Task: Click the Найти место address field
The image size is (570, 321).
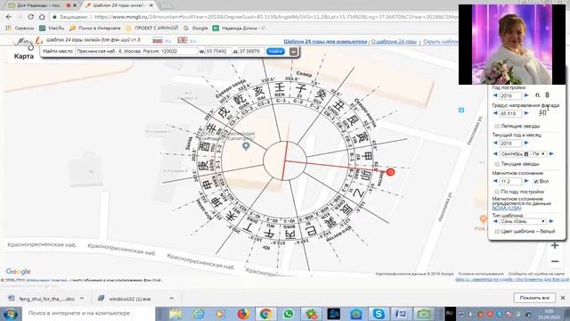Action: tap(136, 52)
